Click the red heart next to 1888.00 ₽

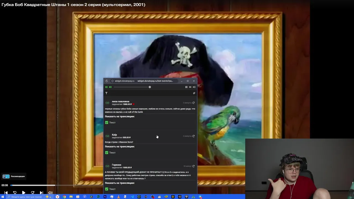click(133, 104)
